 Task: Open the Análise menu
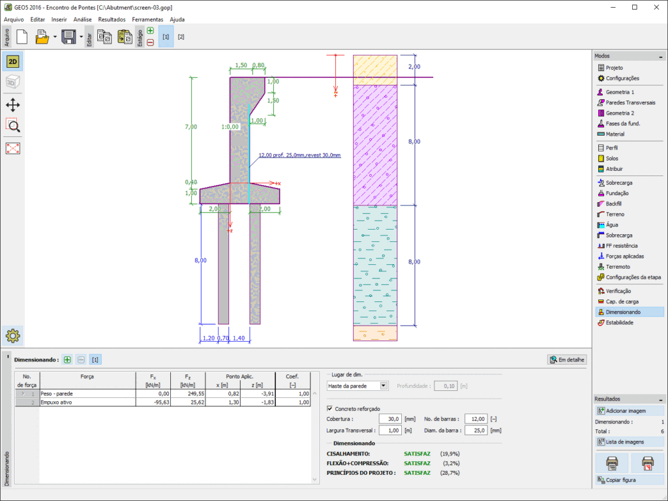(x=83, y=19)
